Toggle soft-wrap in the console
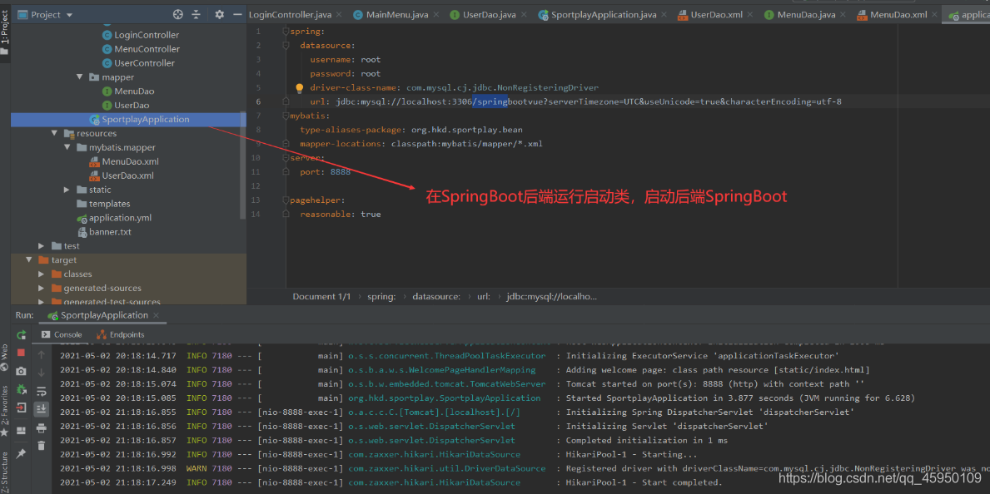 click(x=41, y=391)
